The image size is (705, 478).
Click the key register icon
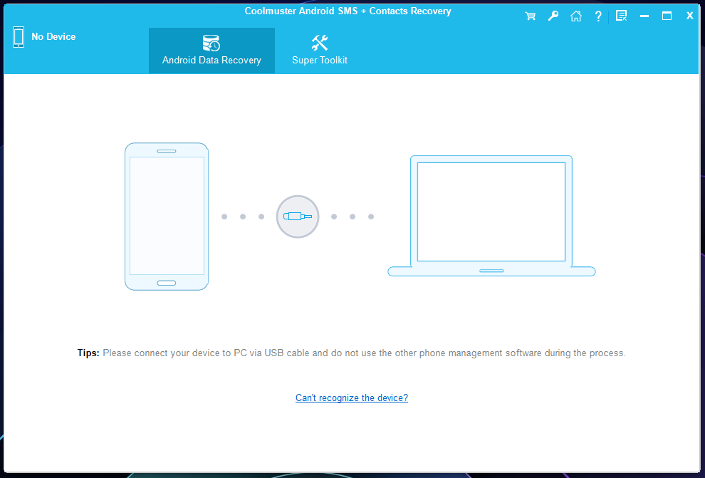click(553, 16)
